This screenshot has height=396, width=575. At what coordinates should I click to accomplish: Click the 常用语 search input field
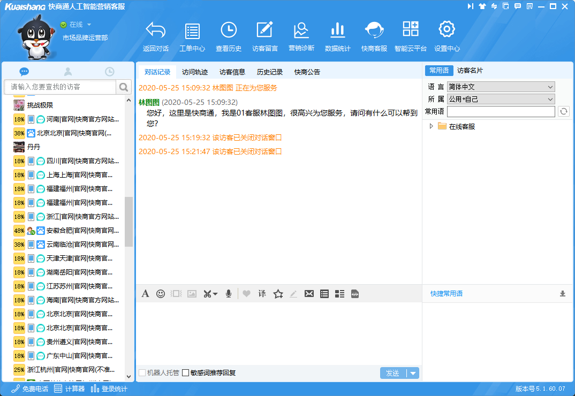pyautogui.click(x=501, y=111)
